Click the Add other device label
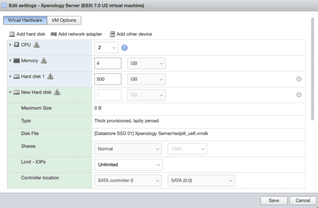The width and height of the screenshot is (318, 208). tap(134, 34)
